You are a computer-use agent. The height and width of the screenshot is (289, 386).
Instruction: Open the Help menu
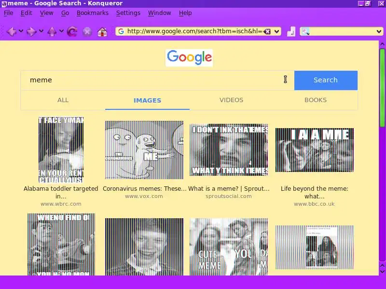click(185, 13)
